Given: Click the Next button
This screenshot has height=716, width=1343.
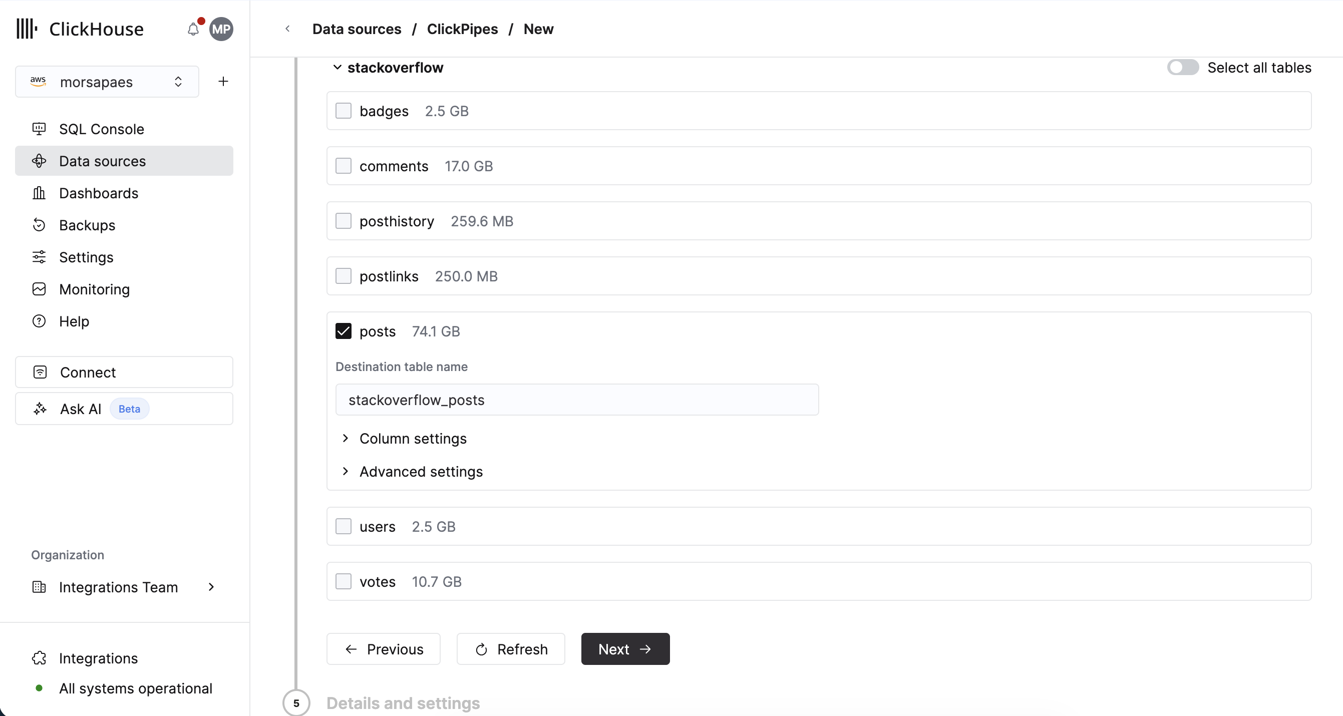Looking at the screenshot, I should (x=624, y=649).
